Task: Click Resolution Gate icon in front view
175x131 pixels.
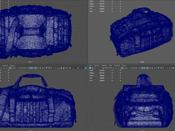Action: point(15,68)
